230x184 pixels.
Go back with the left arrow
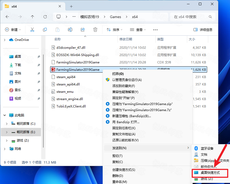[x=7, y=17]
